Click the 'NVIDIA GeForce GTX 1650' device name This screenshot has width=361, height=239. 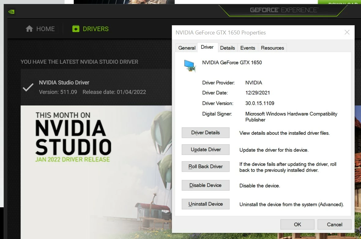(x=232, y=62)
